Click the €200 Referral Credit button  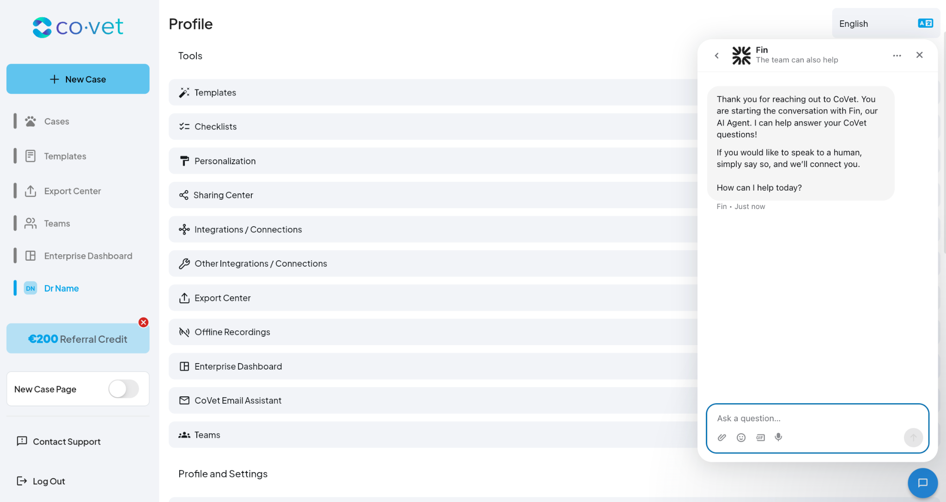click(x=78, y=339)
